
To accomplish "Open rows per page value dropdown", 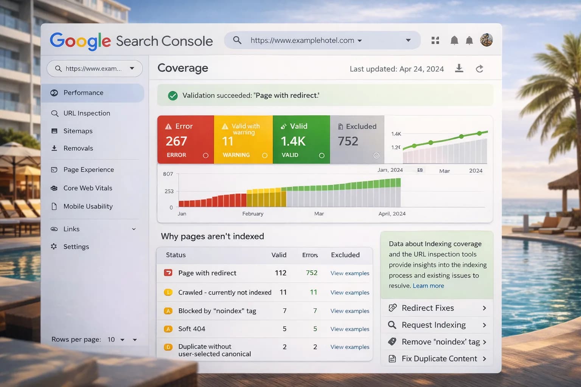I will click(x=122, y=340).
